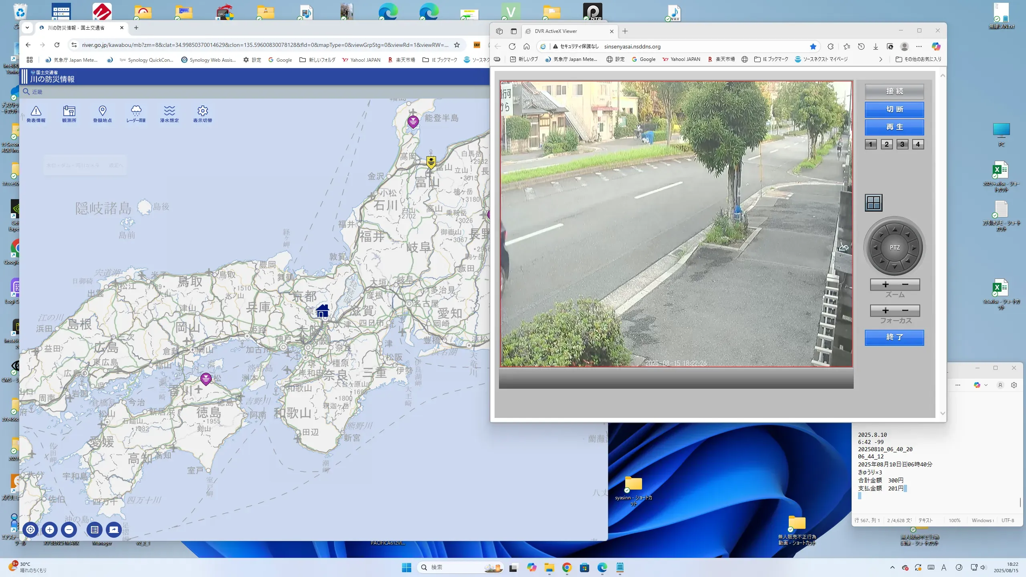Switch to quad-view grid layout icon

click(x=873, y=203)
